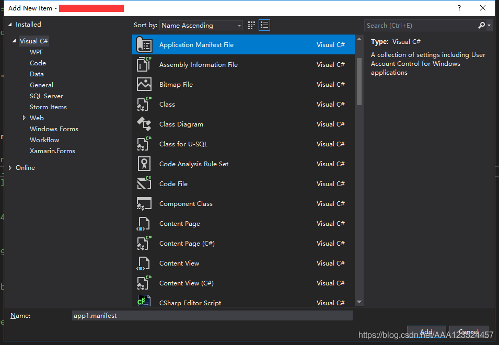
Task: Click the Content Page (C#) icon
Action: (x=144, y=243)
